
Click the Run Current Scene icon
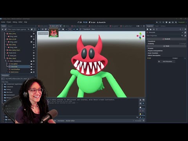pyautogui.click(x=170, y=22)
